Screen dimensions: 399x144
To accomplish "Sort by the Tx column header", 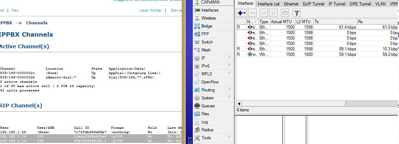I will click(x=335, y=22).
